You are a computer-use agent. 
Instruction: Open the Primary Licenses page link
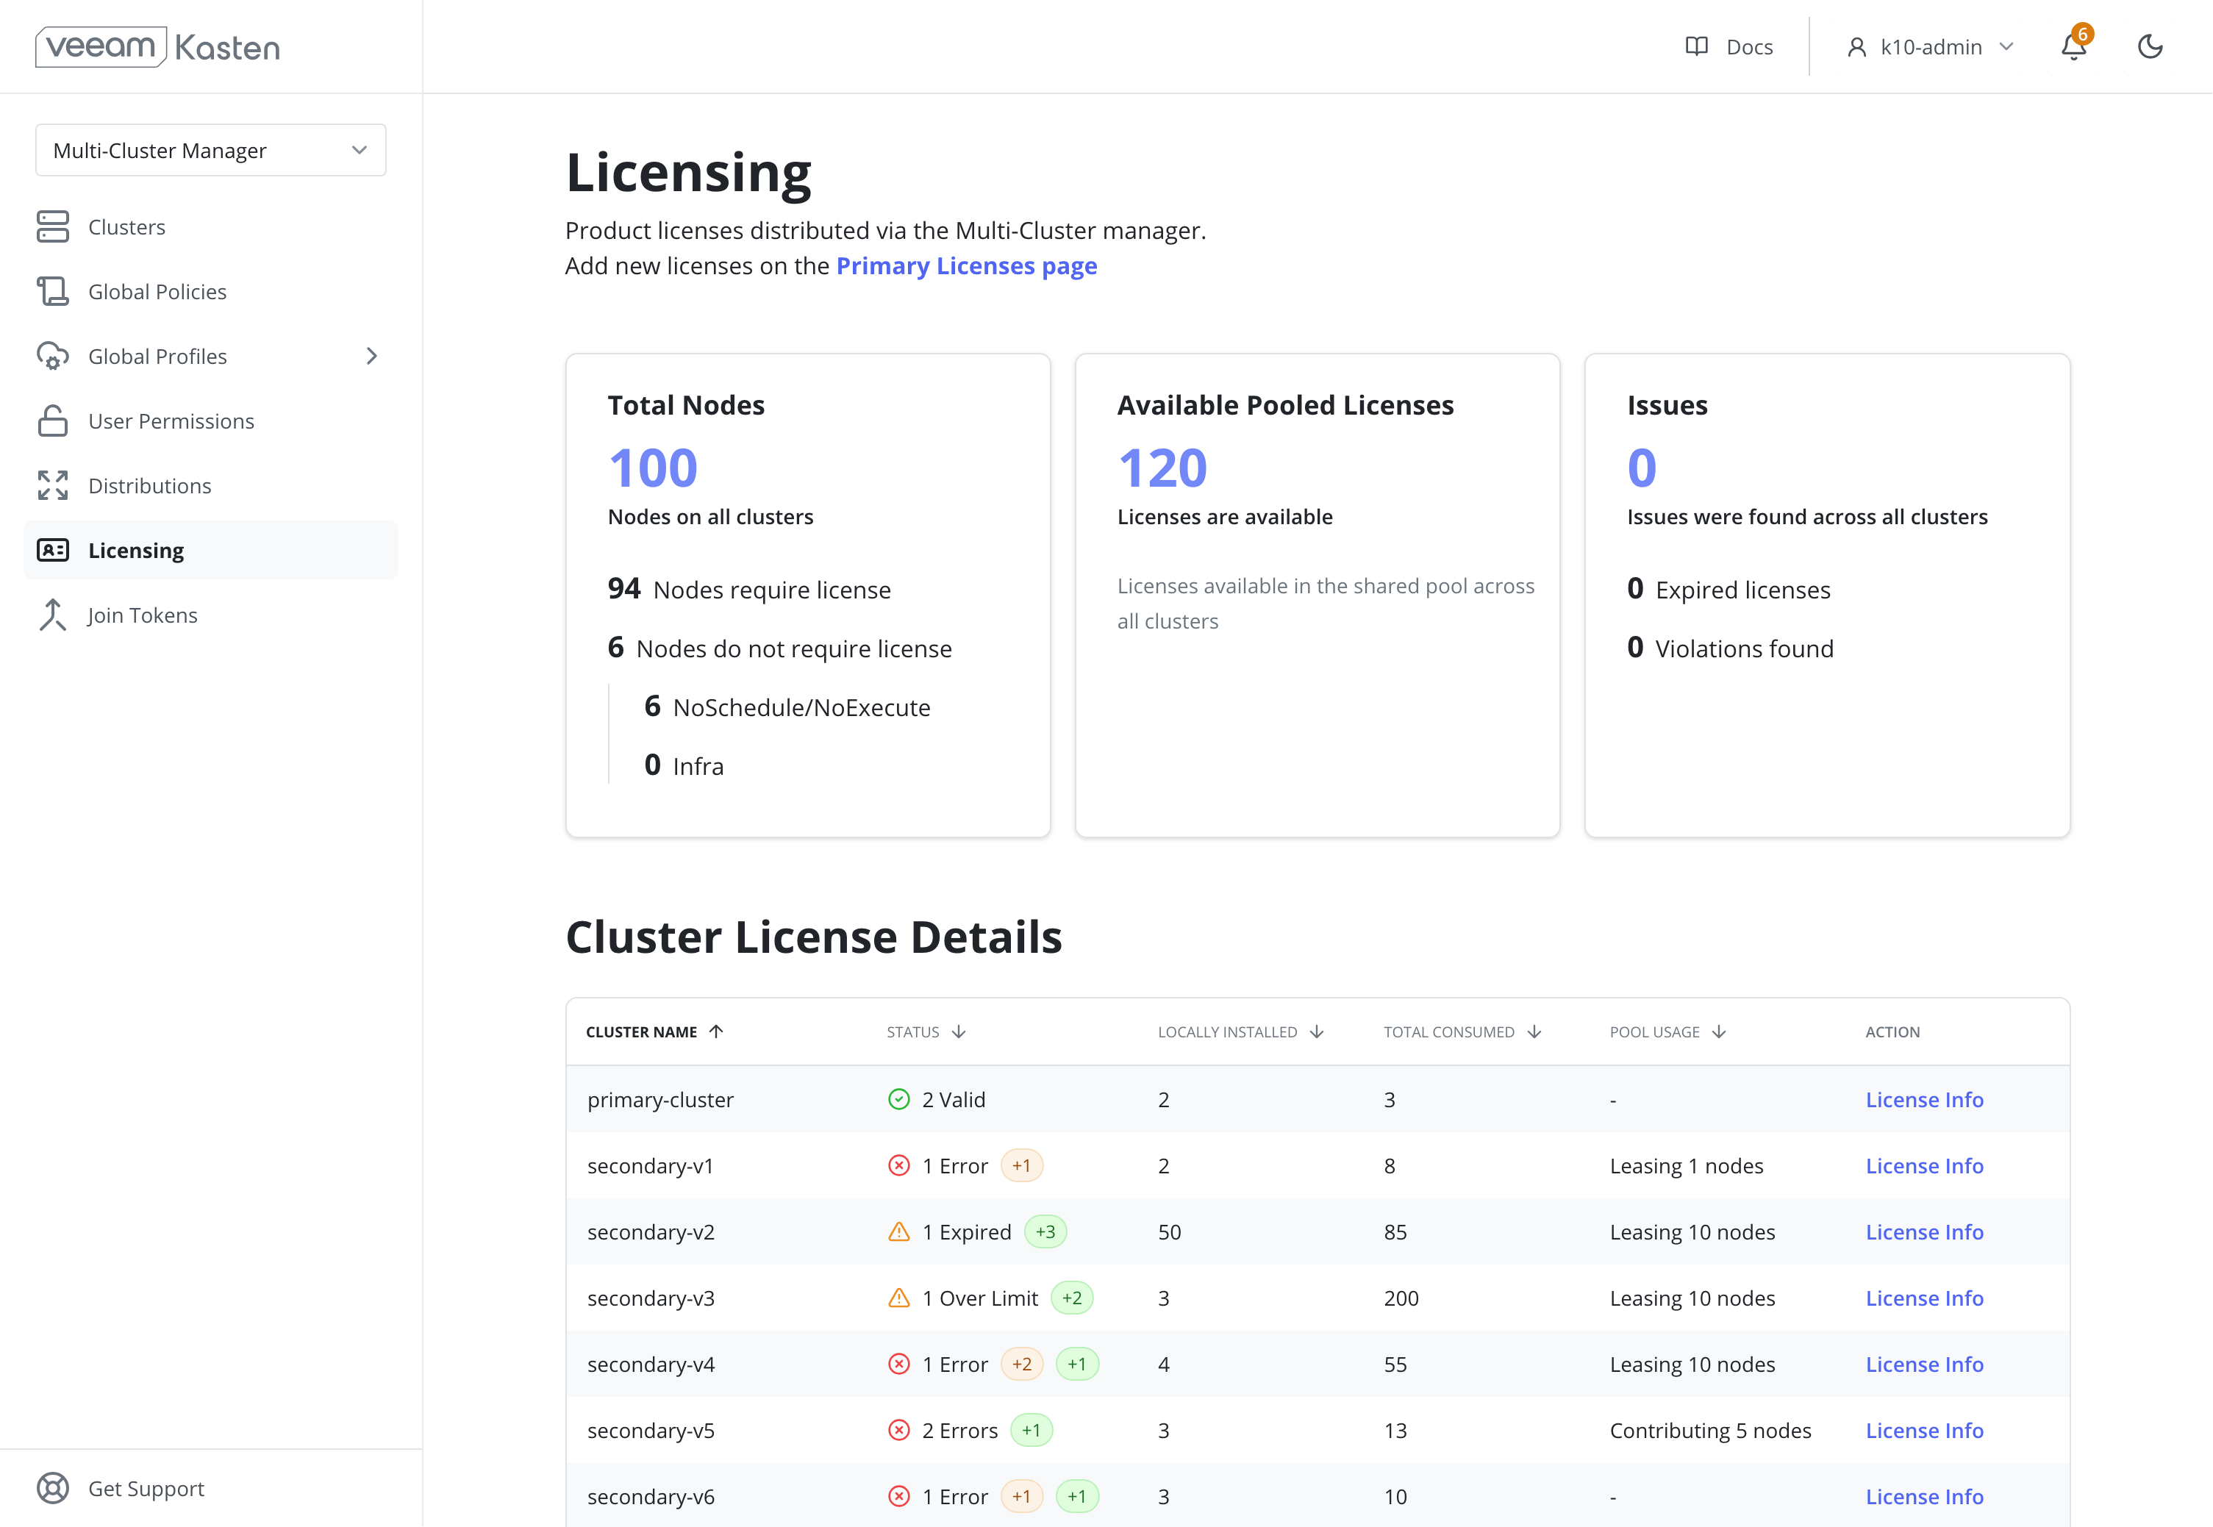[966, 266]
